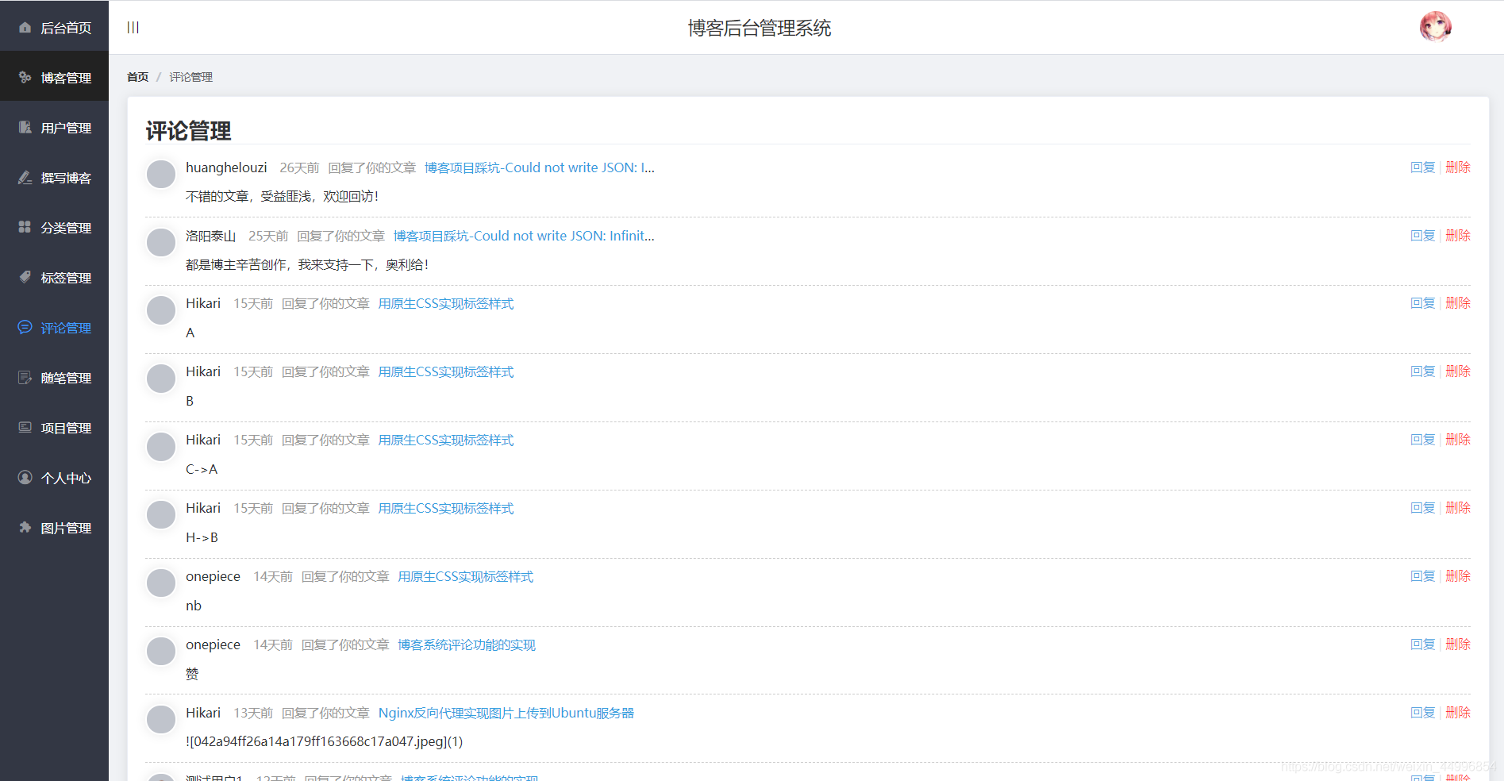Click the 项目管理 sidebar icon
This screenshot has height=781, width=1504.
click(x=25, y=427)
